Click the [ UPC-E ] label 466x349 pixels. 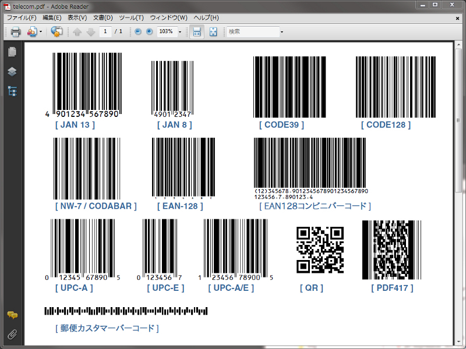(165, 288)
